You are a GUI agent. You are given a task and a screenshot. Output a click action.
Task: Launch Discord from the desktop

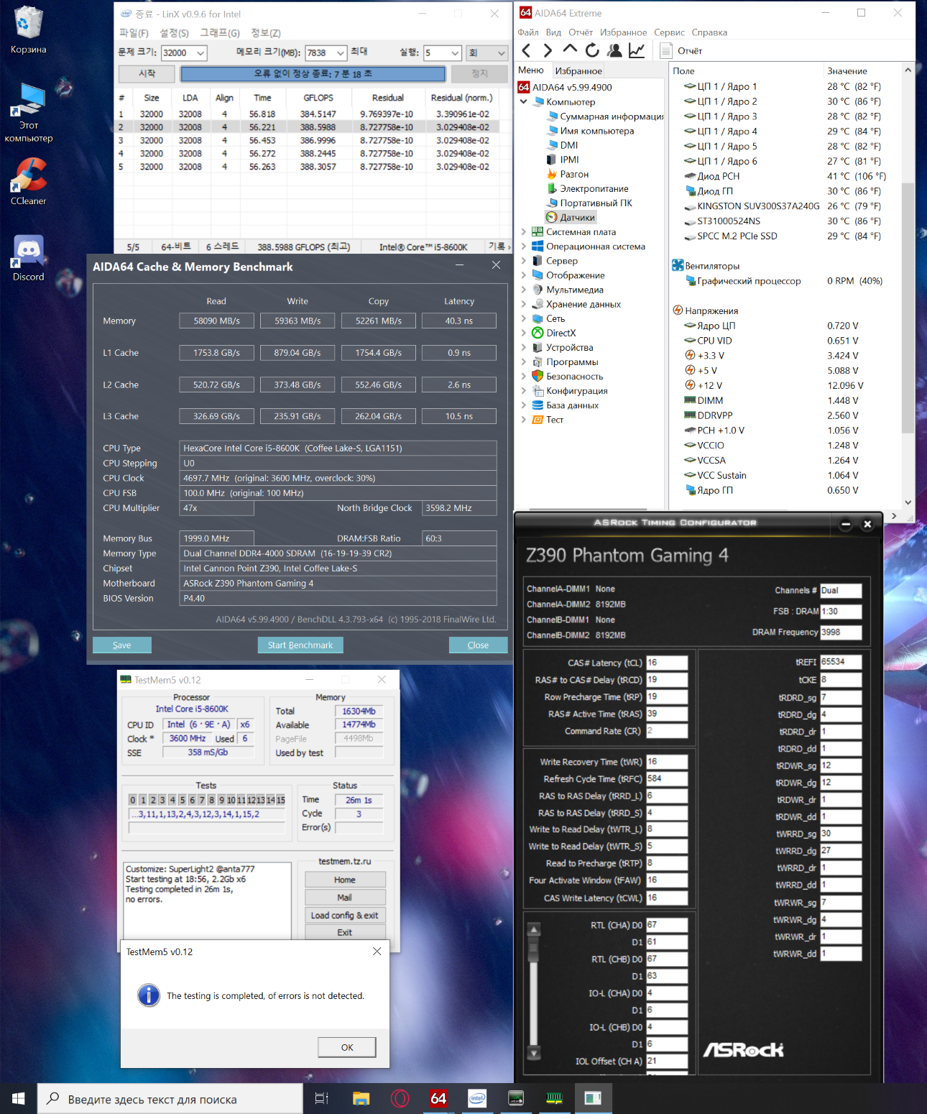click(x=28, y=258)
